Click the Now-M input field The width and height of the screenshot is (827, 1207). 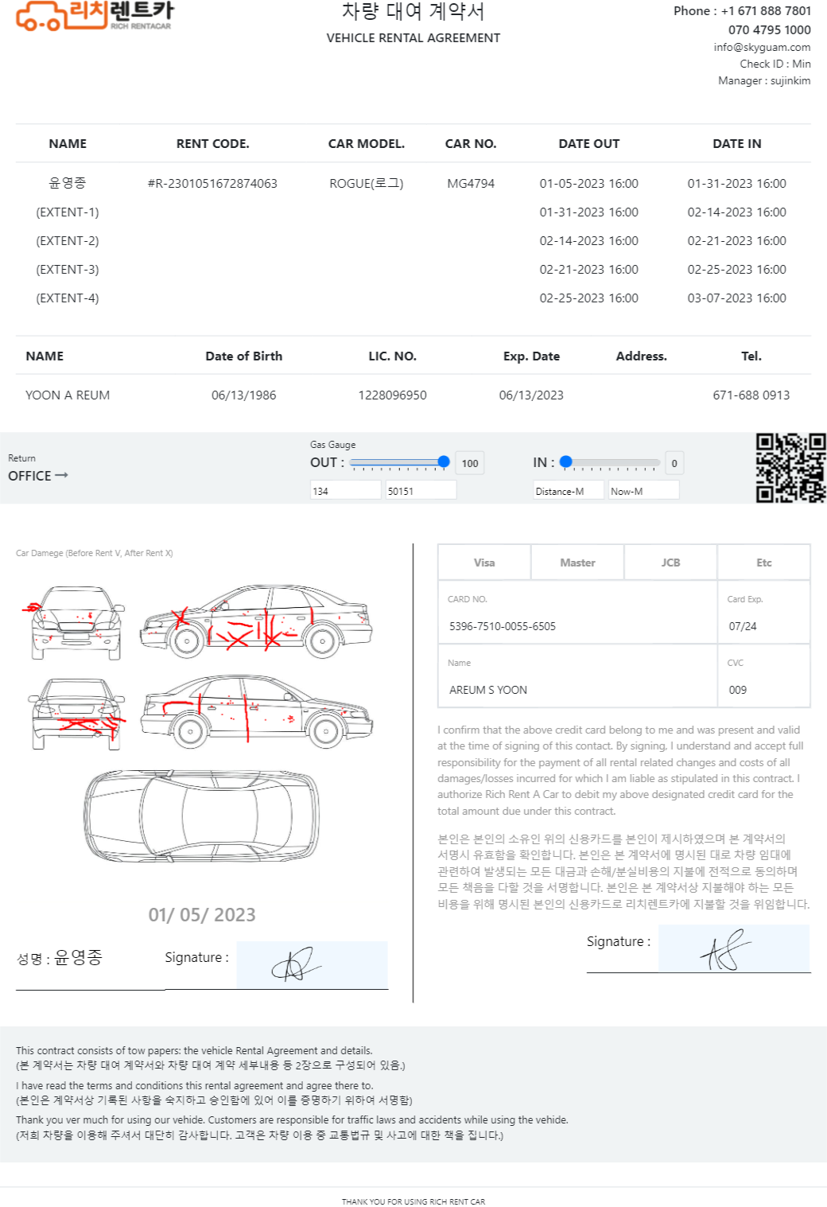click(x=643, y=490)
